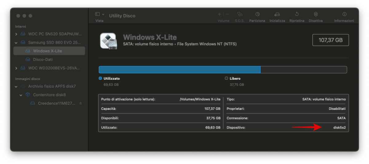Click the blue used-space bar
Viewport: 369px width, 164px height.
(179, 70)
